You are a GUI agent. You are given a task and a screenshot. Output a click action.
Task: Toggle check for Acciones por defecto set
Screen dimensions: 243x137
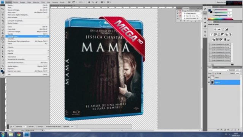point(178,11)
